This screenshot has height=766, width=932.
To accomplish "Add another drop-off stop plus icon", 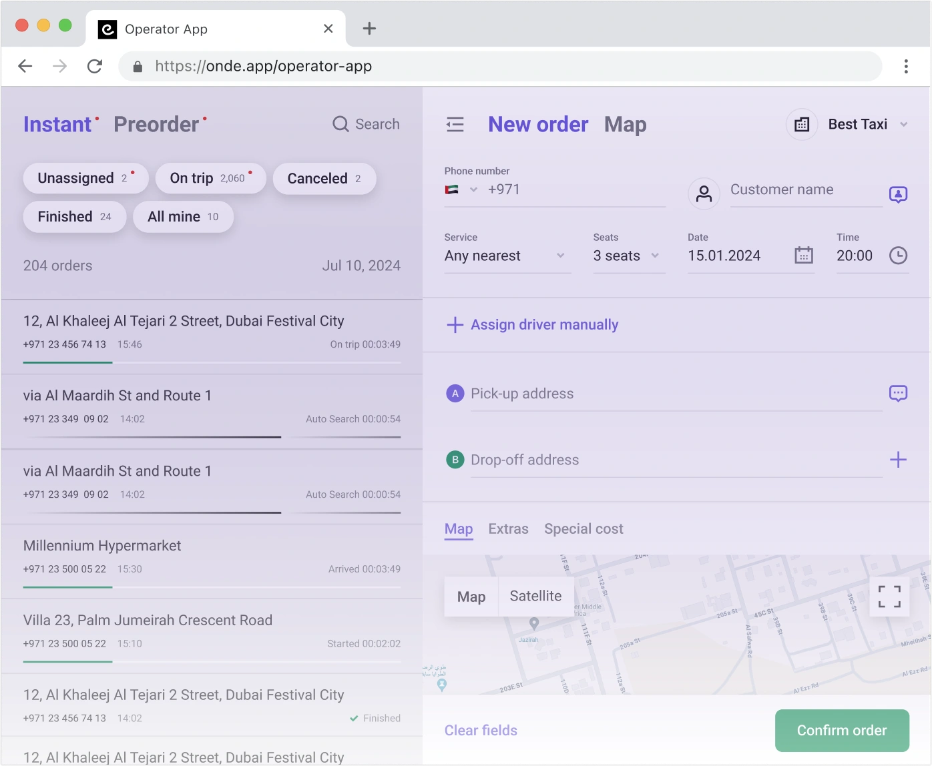I will (898, 460).
